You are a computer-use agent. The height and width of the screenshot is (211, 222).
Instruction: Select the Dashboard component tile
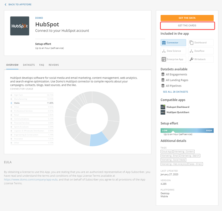coord(201,43)
